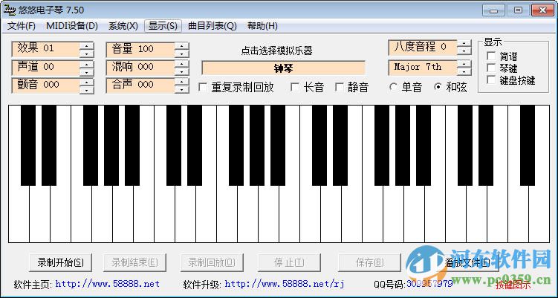The image size is (558, 298).
Task: Play the leftmost white piano key
Action: pyautogui.click(x=19, y=213)
